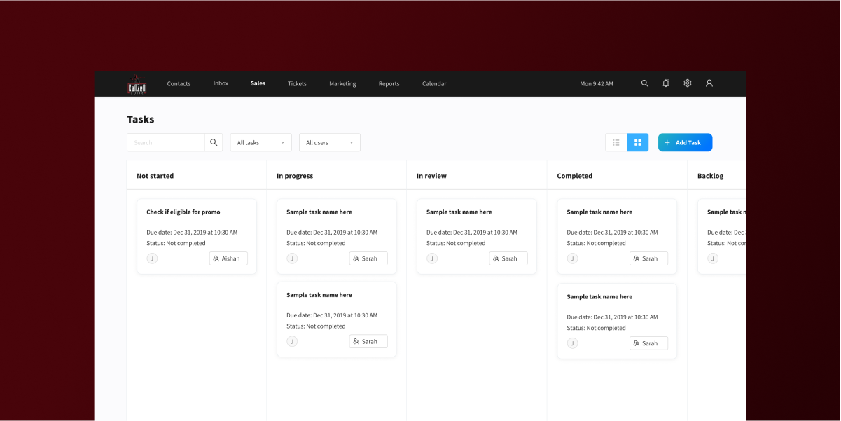841x421 pixels.
Task: Open settings gear icon
Action: [x=688, y=83]
